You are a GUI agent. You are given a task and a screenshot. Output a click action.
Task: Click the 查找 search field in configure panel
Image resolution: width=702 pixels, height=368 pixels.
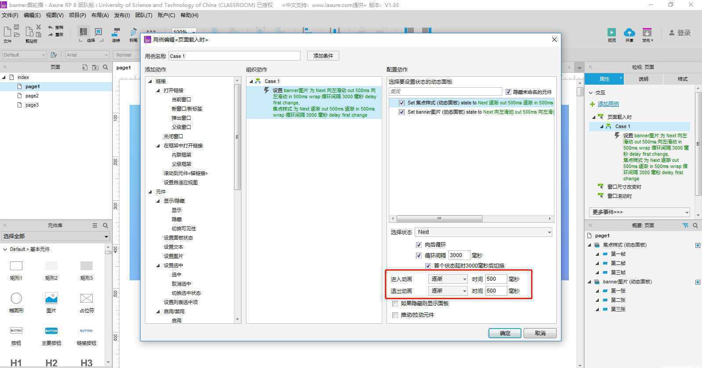[x=445, y=91]
